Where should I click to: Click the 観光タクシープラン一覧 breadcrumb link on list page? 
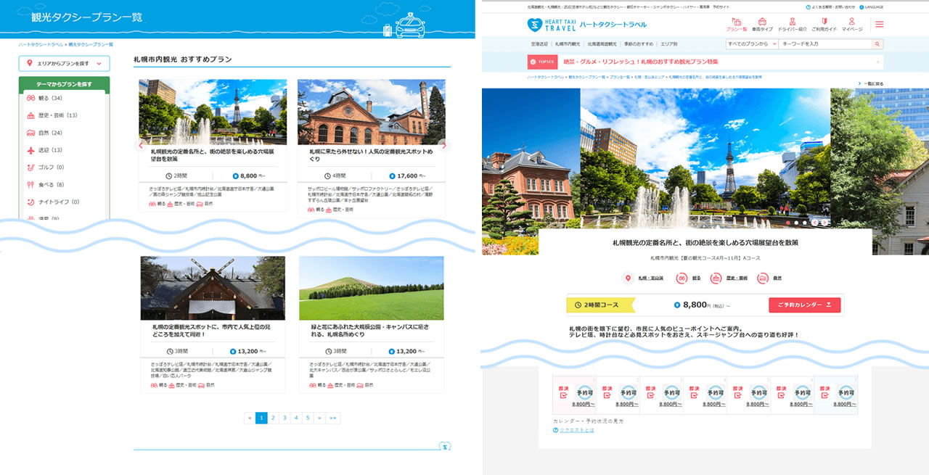(x=91, y=45)
